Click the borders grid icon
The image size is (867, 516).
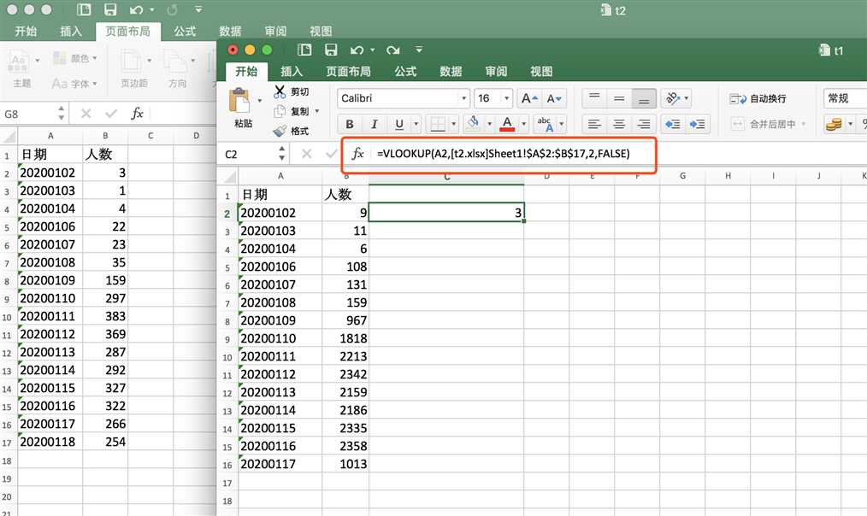pyautogui.click(x=438, y=124)
